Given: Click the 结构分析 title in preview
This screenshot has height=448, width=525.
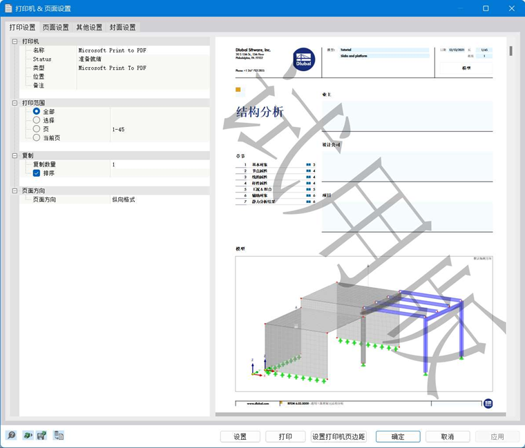Looking at the screenshot, I should 260,112.
